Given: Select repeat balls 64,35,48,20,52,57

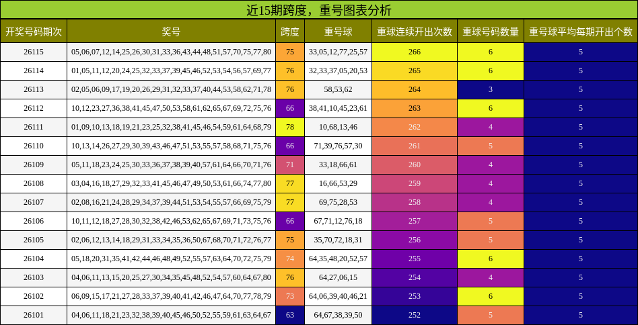Looking at the screenshot, I should [338, 259].
